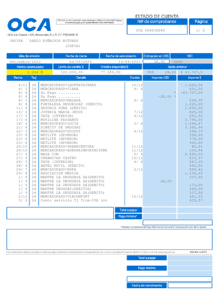Select the SEGUROS SURA (DEBITO) entry

[64, 108]
